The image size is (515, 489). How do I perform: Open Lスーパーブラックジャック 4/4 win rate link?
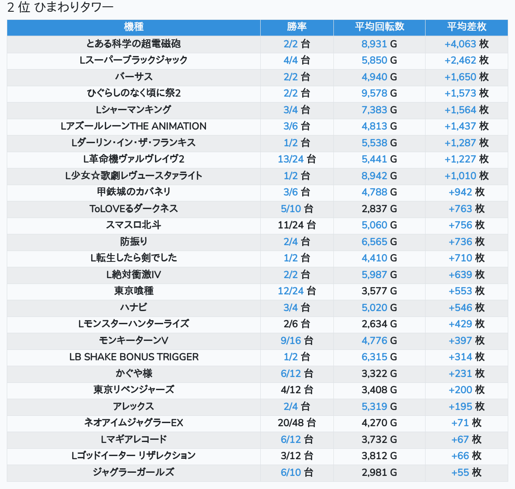(291, 61)
